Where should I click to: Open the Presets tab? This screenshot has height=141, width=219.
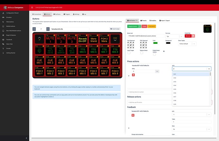tap(143, 21)
